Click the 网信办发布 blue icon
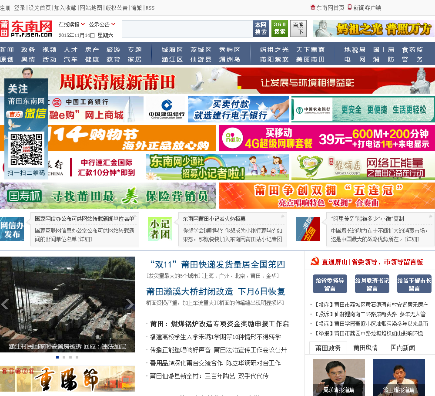This screenshot has height=396, width=435. pyautogui.click(x=12, y=229)
